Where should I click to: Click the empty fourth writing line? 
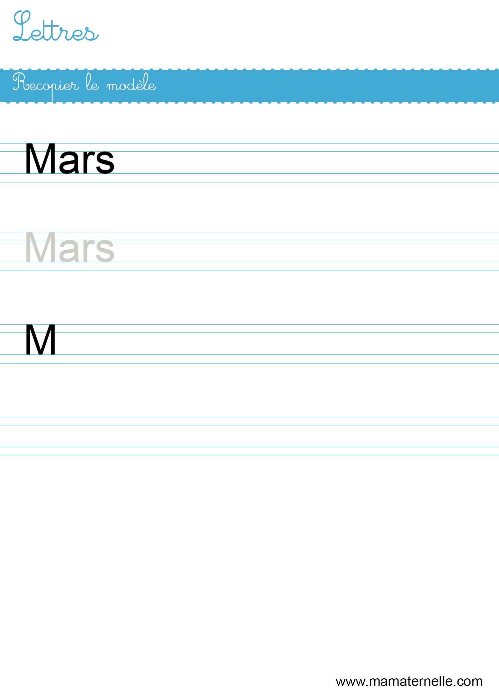click(249, 436)
